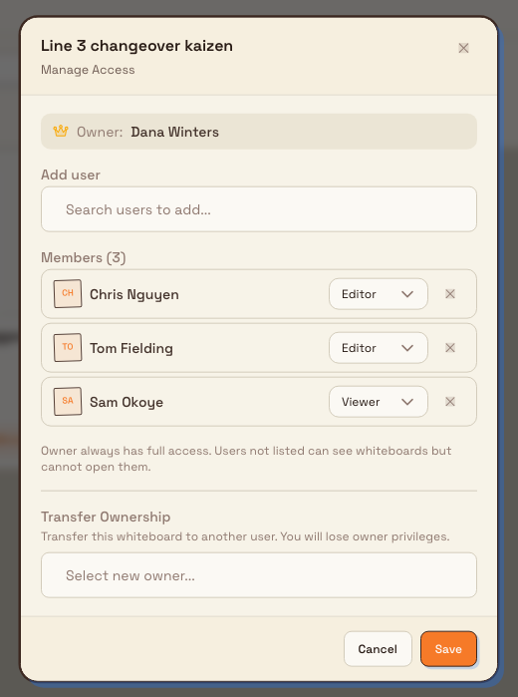
Task: Remove Tom Fielding from members
Action: point(450,348)
